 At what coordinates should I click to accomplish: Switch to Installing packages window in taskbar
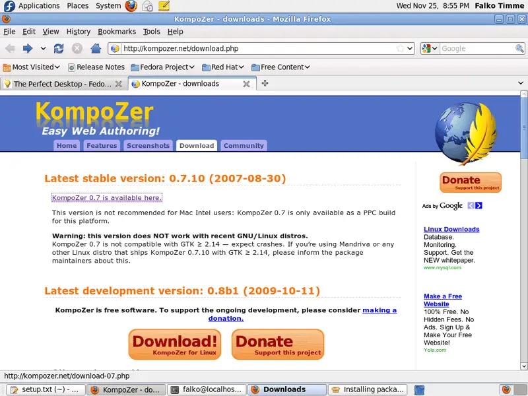click(368, 389)
